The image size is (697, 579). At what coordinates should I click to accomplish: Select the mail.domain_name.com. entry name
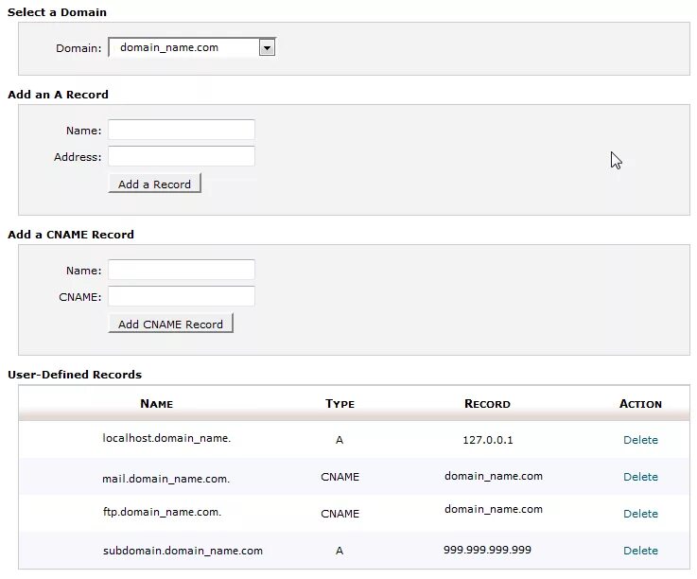click(x=166, y=479)
